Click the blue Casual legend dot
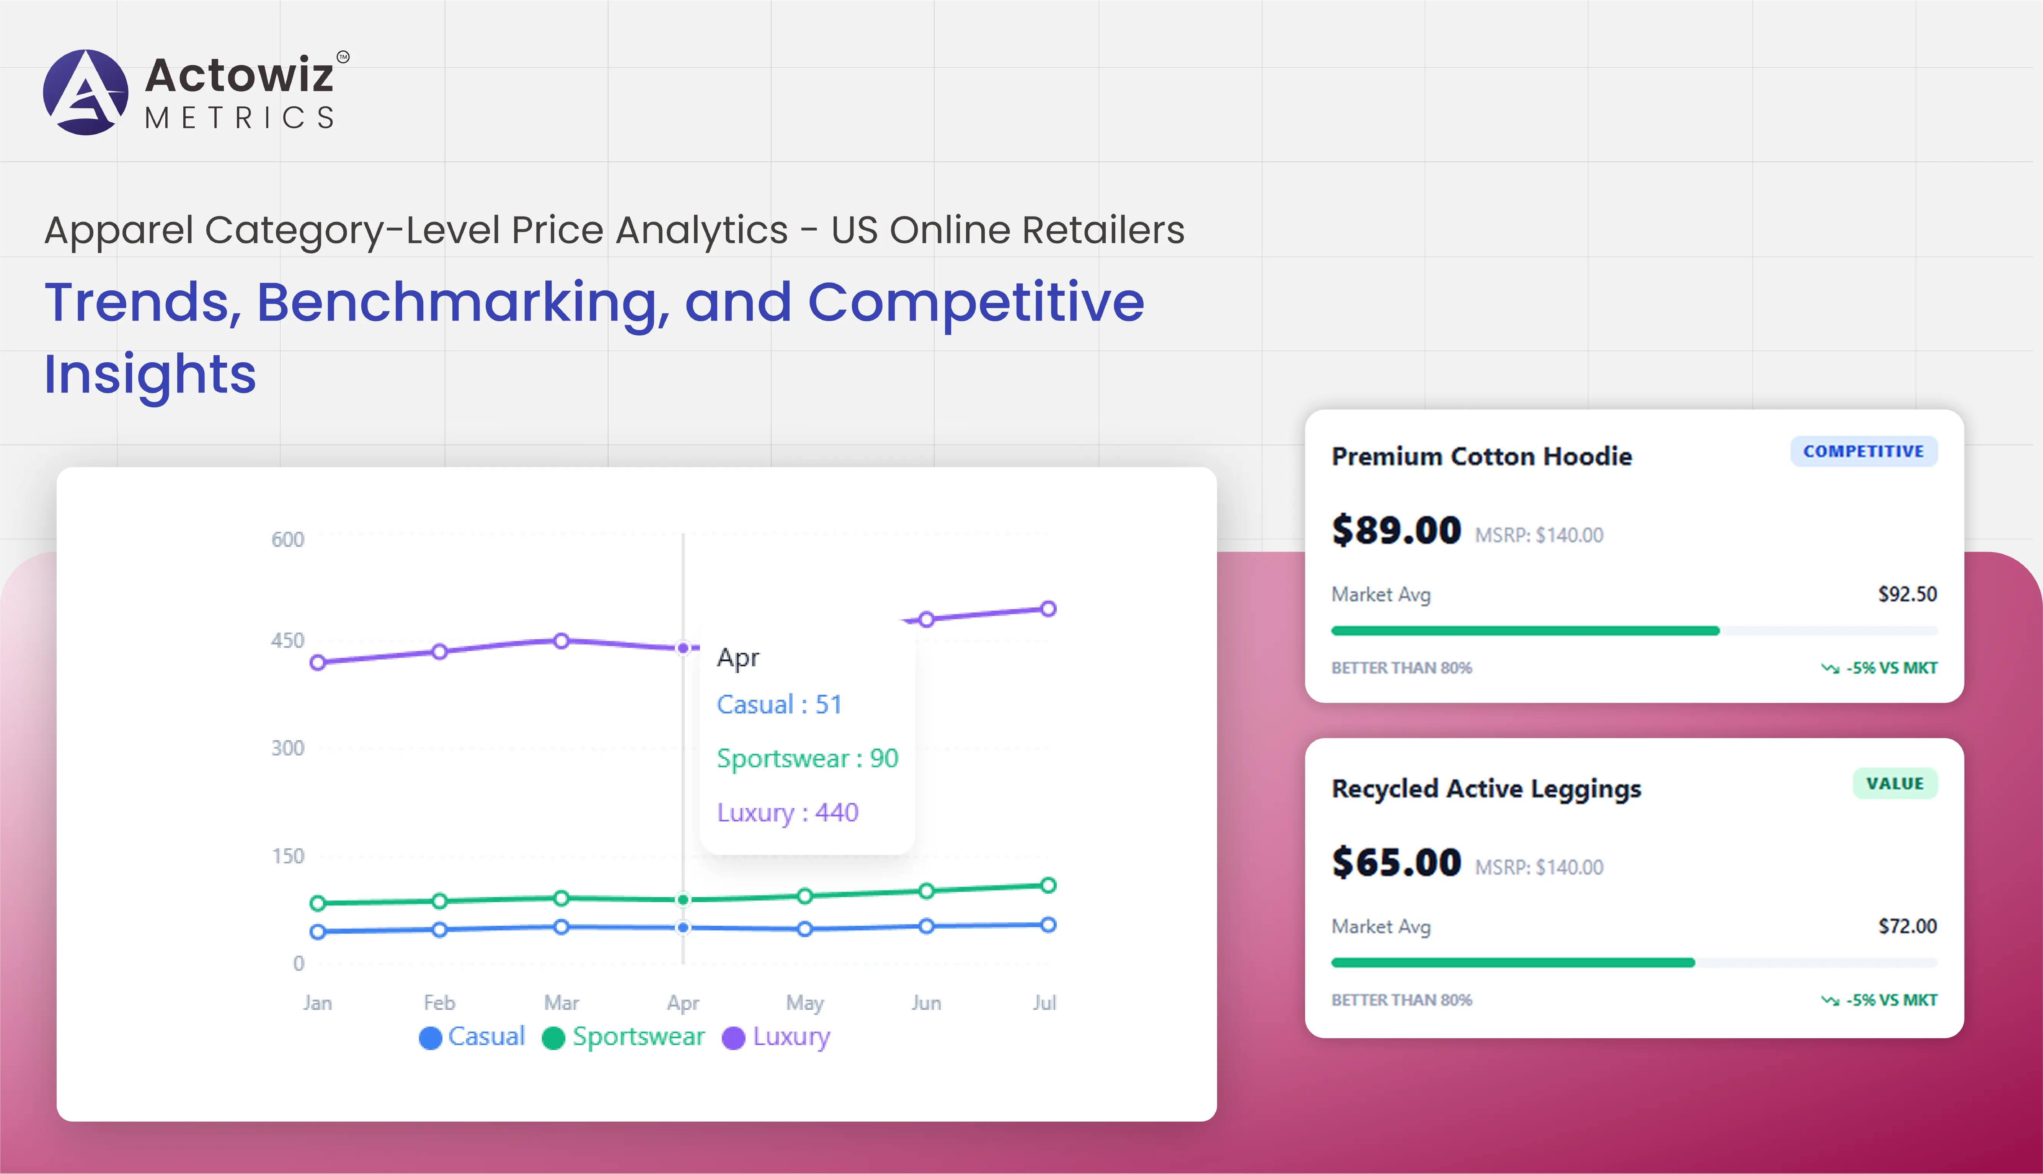The height and width of the screenshot is (1174, 2043). tap(431, 1038)
